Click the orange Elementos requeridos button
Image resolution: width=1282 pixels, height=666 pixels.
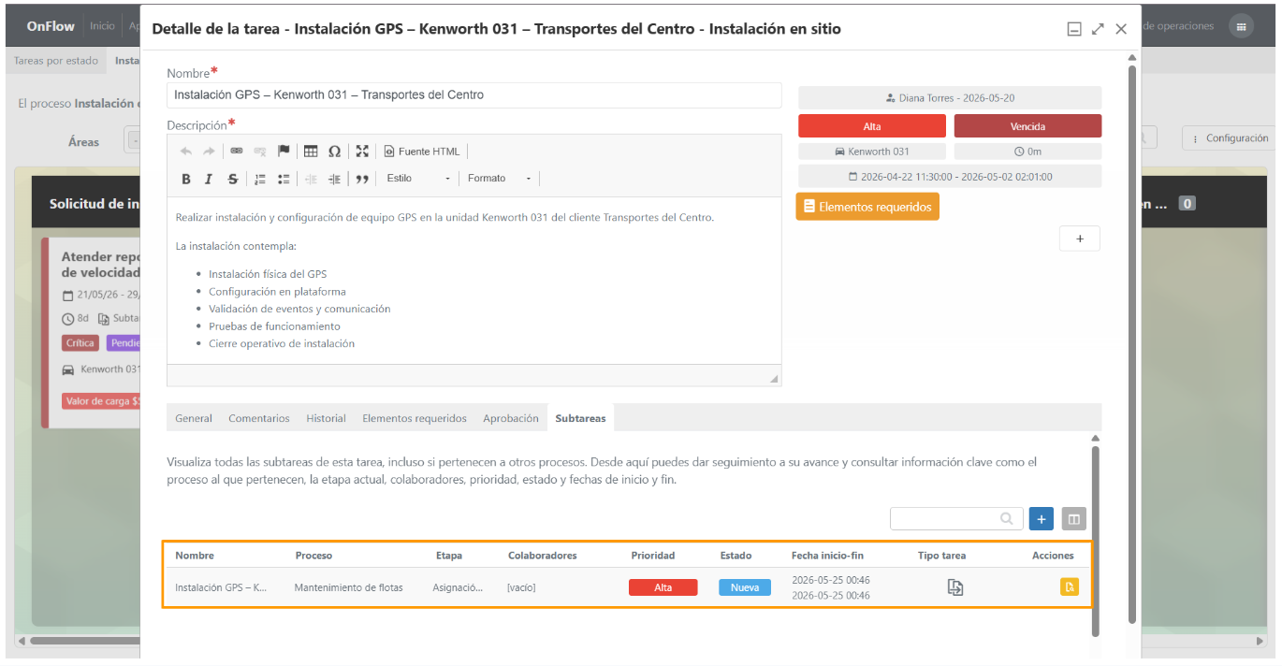[x=867, y=207]
